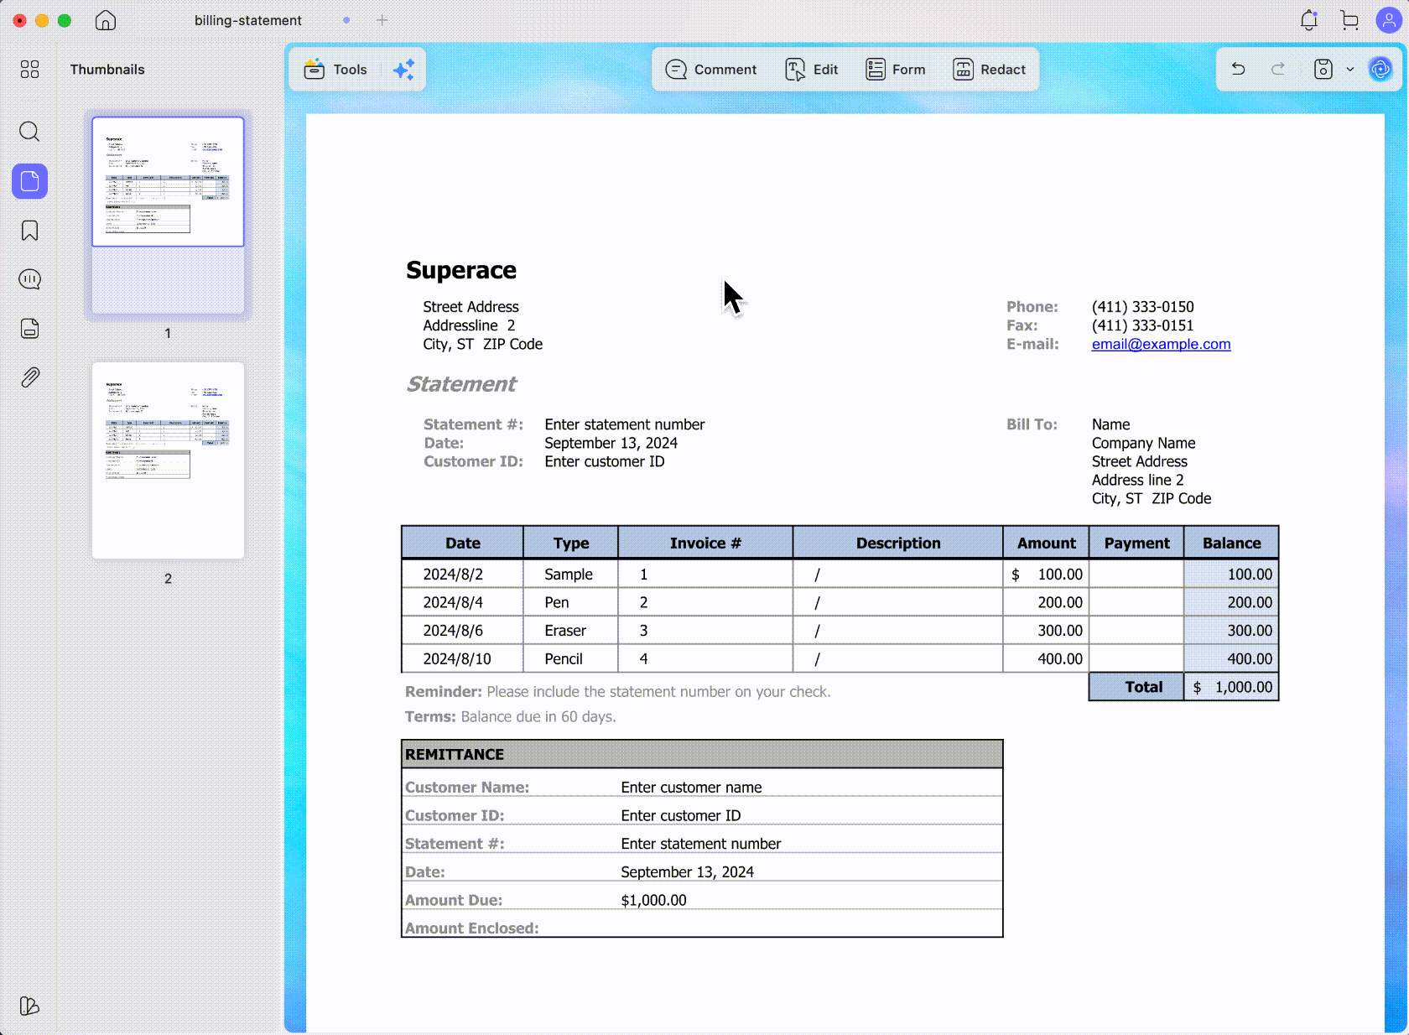Open the assistant swirl icon
This screenshot has height=1035, width=1409.
(1380, 70)
